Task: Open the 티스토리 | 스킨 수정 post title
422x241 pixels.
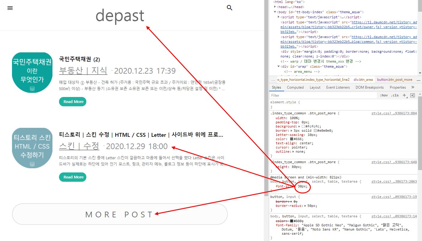Action: coord(141,135)
